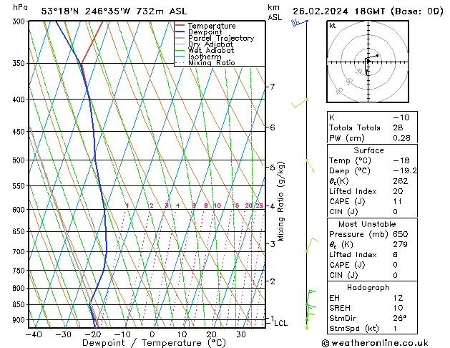Click the Dry Adiabat legend entry
Viewport: 450px width, 348px height.
[210, 44]
